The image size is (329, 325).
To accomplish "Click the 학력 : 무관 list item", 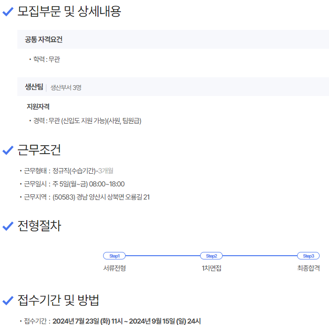I will pyautogui.click(x=46, y=59).
